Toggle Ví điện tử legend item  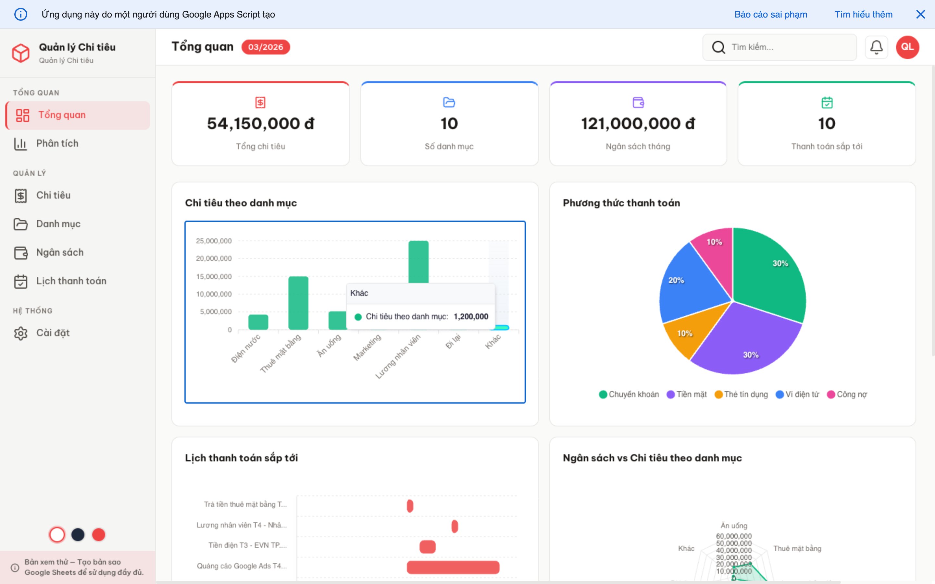point(797,394)
